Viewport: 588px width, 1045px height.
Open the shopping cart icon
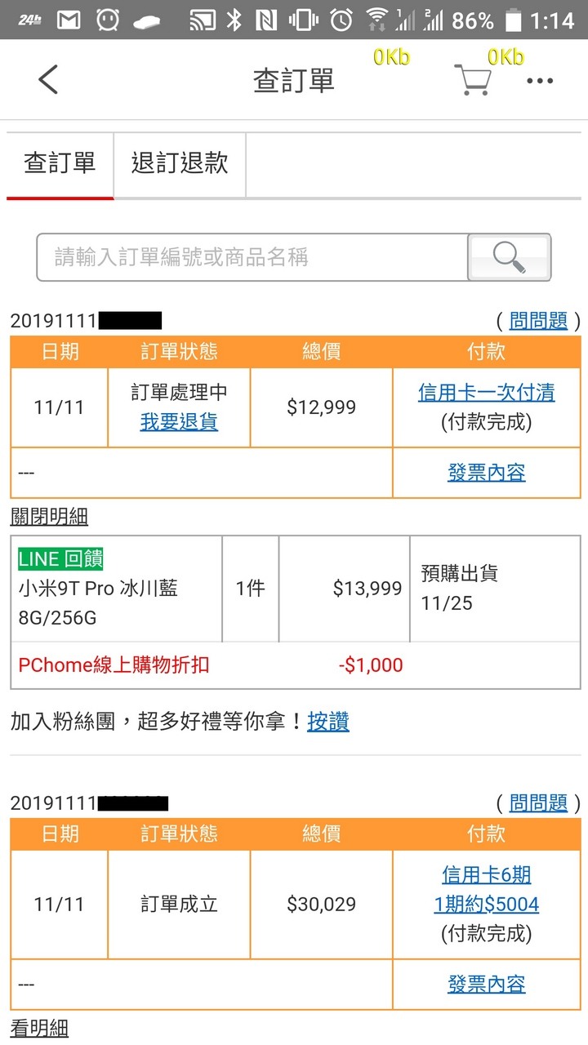click(473, 80)
